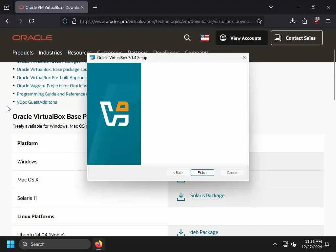Open Industries menu on Oracle site
Screen dimensions: 336x252
[x=50, y=52]
